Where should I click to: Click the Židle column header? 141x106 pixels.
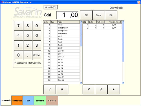92,22
